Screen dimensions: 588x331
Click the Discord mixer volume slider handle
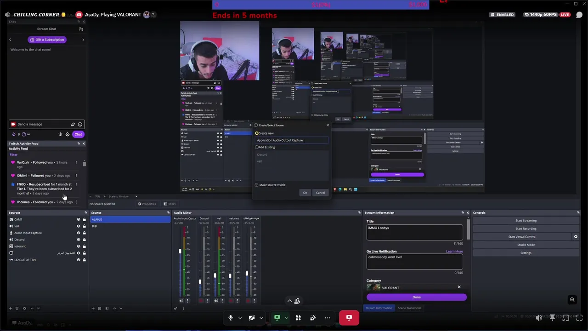[200, 281]
